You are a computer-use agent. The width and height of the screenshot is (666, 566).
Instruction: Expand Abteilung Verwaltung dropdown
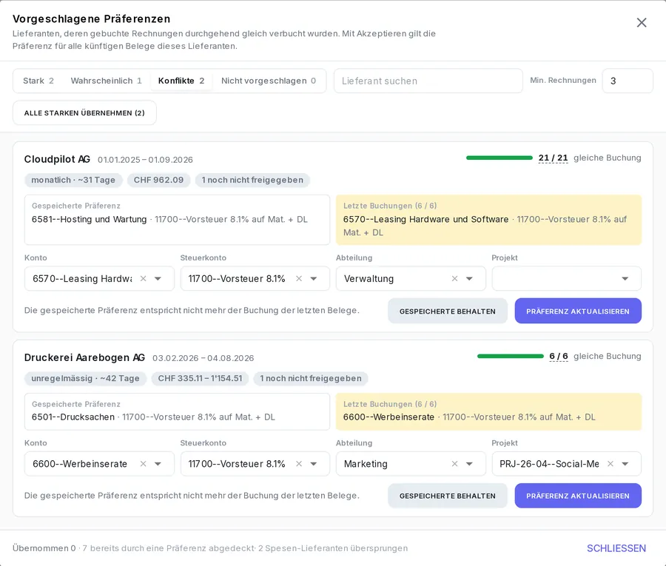469,278
